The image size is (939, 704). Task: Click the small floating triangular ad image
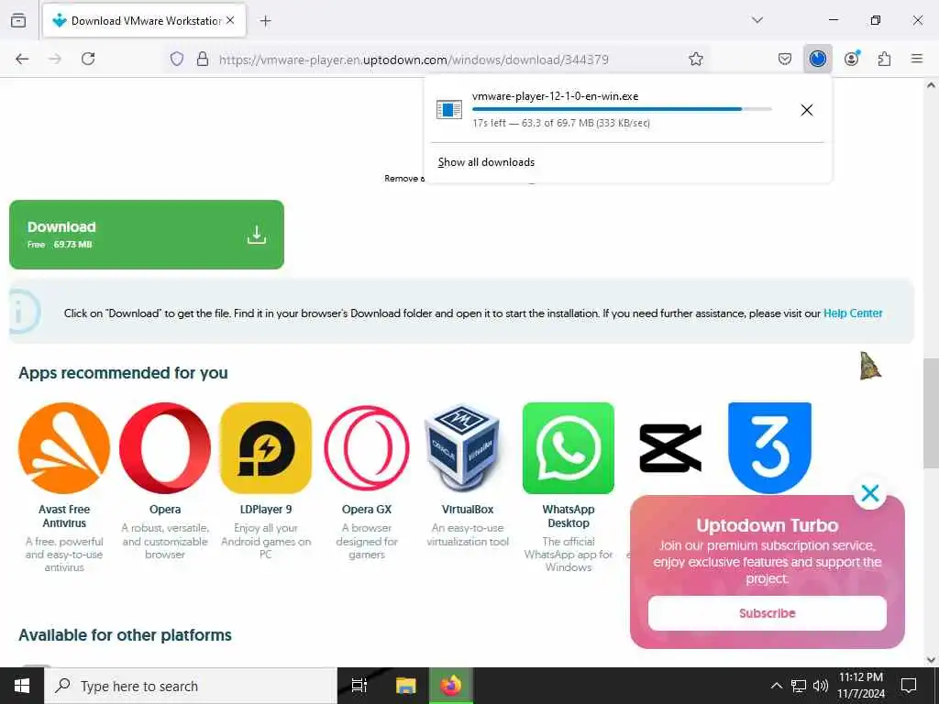coord(870,366)
